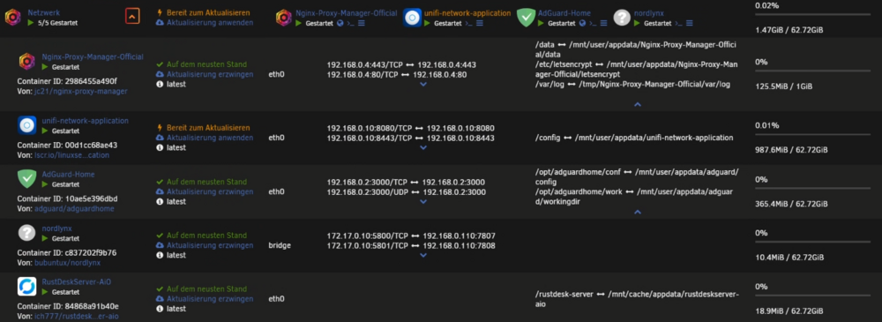Image resolution: width=882 pixels, height=322 pixels.
Task: Force update for nordlynx container
Action: pyautogui.click(x=210, y=245)
